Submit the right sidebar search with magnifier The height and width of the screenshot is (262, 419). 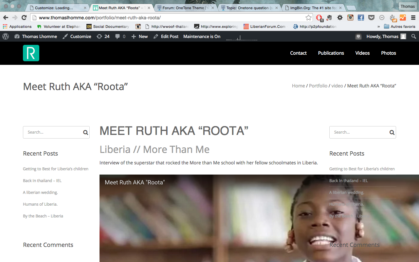(392, 132)
